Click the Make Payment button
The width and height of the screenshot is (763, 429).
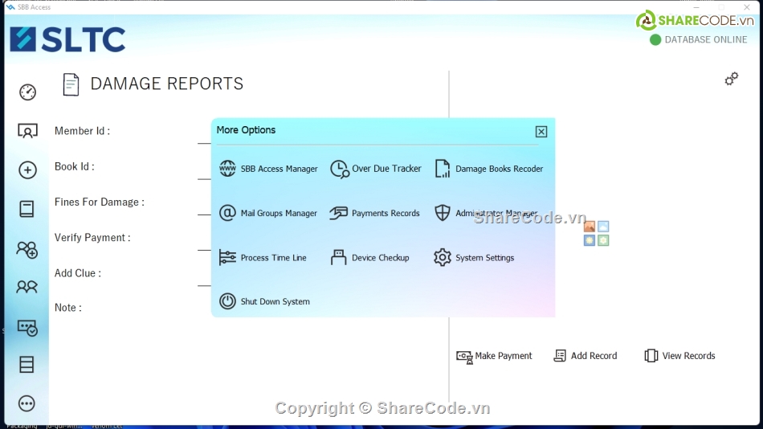coord(495,356)
